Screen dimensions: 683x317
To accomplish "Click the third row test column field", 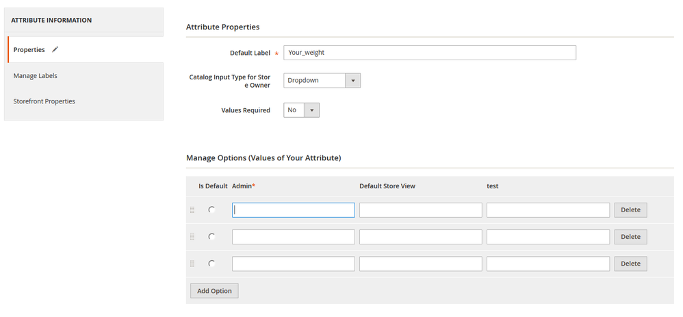I will pos(547,264).
